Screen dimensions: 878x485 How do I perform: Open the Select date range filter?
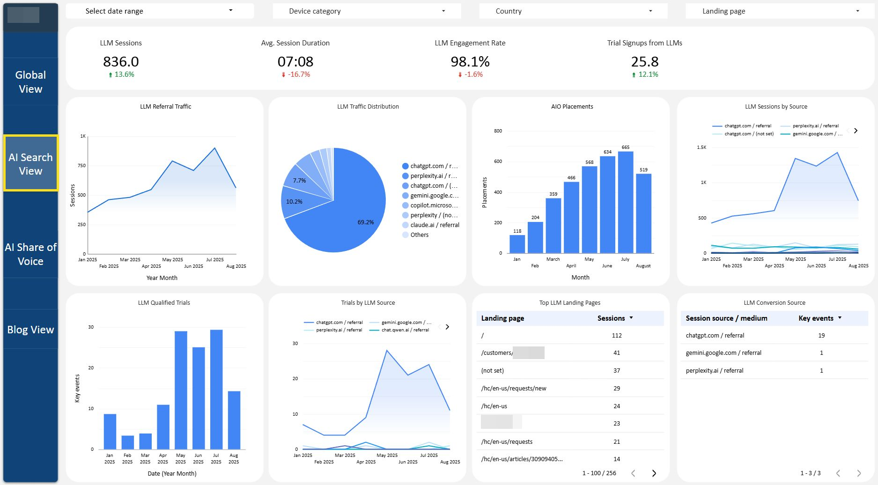[x=159, y=11]
